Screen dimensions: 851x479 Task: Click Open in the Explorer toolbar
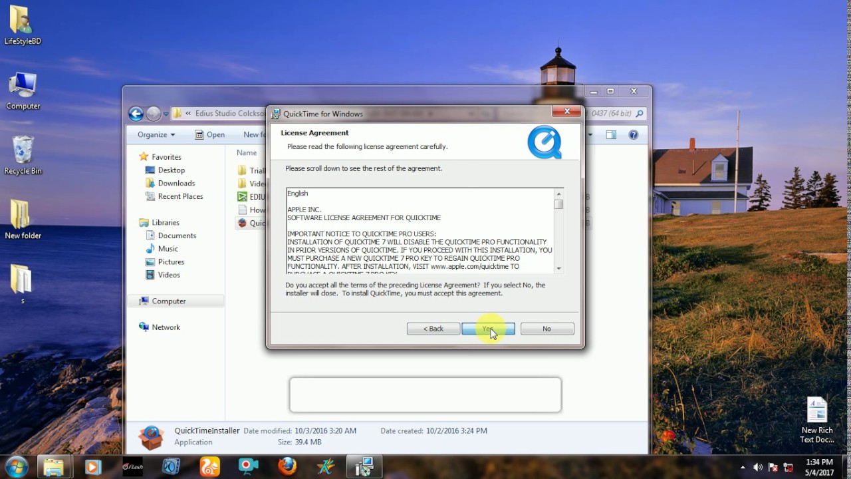tap(210, 134)
